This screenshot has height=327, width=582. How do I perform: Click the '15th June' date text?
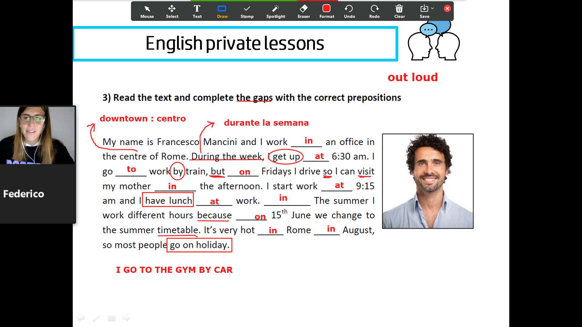pos(291,214)
